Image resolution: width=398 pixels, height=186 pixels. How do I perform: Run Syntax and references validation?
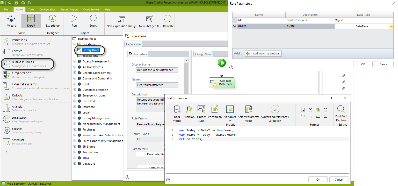click(275, 114)
